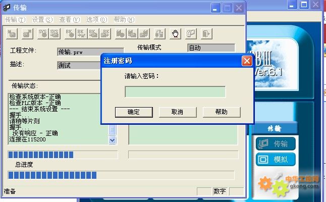Click the first SYS setup toolbar icon
This screenshot has width=326, height=202.
point(42,34)
